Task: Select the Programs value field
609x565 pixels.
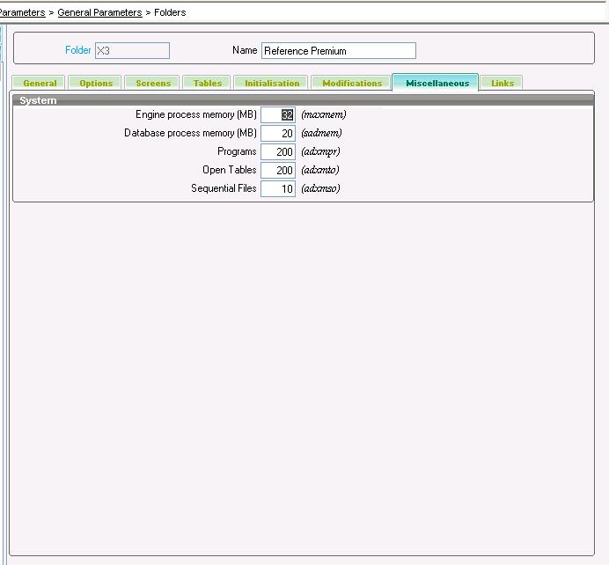Action: pos(278,152)
